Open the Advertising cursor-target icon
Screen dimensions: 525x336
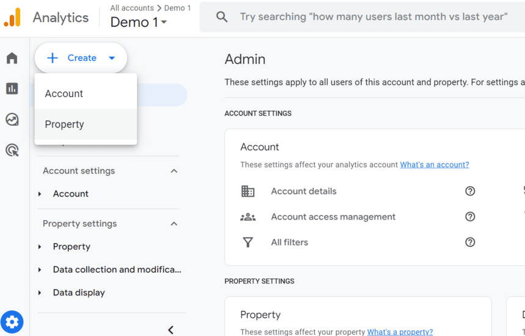(12, 150)
